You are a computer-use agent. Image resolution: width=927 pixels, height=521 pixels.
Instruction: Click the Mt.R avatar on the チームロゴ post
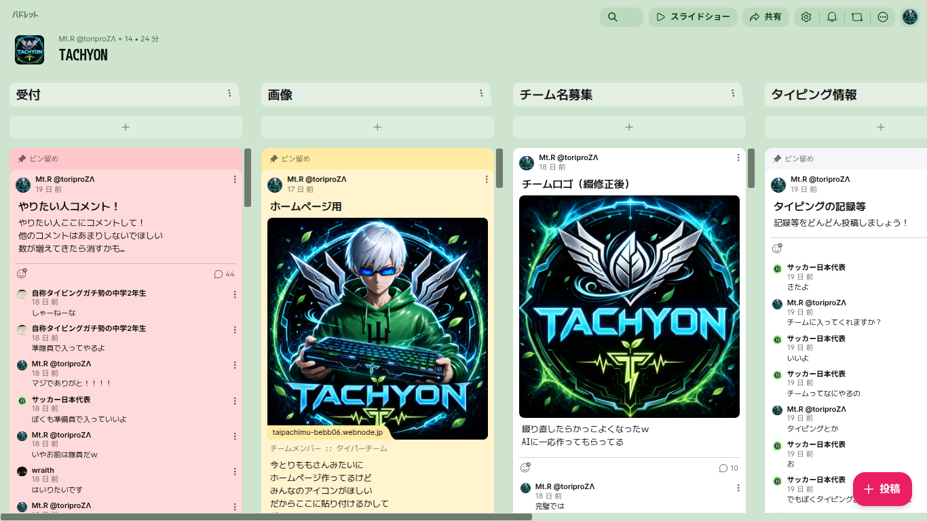(527, 163)
